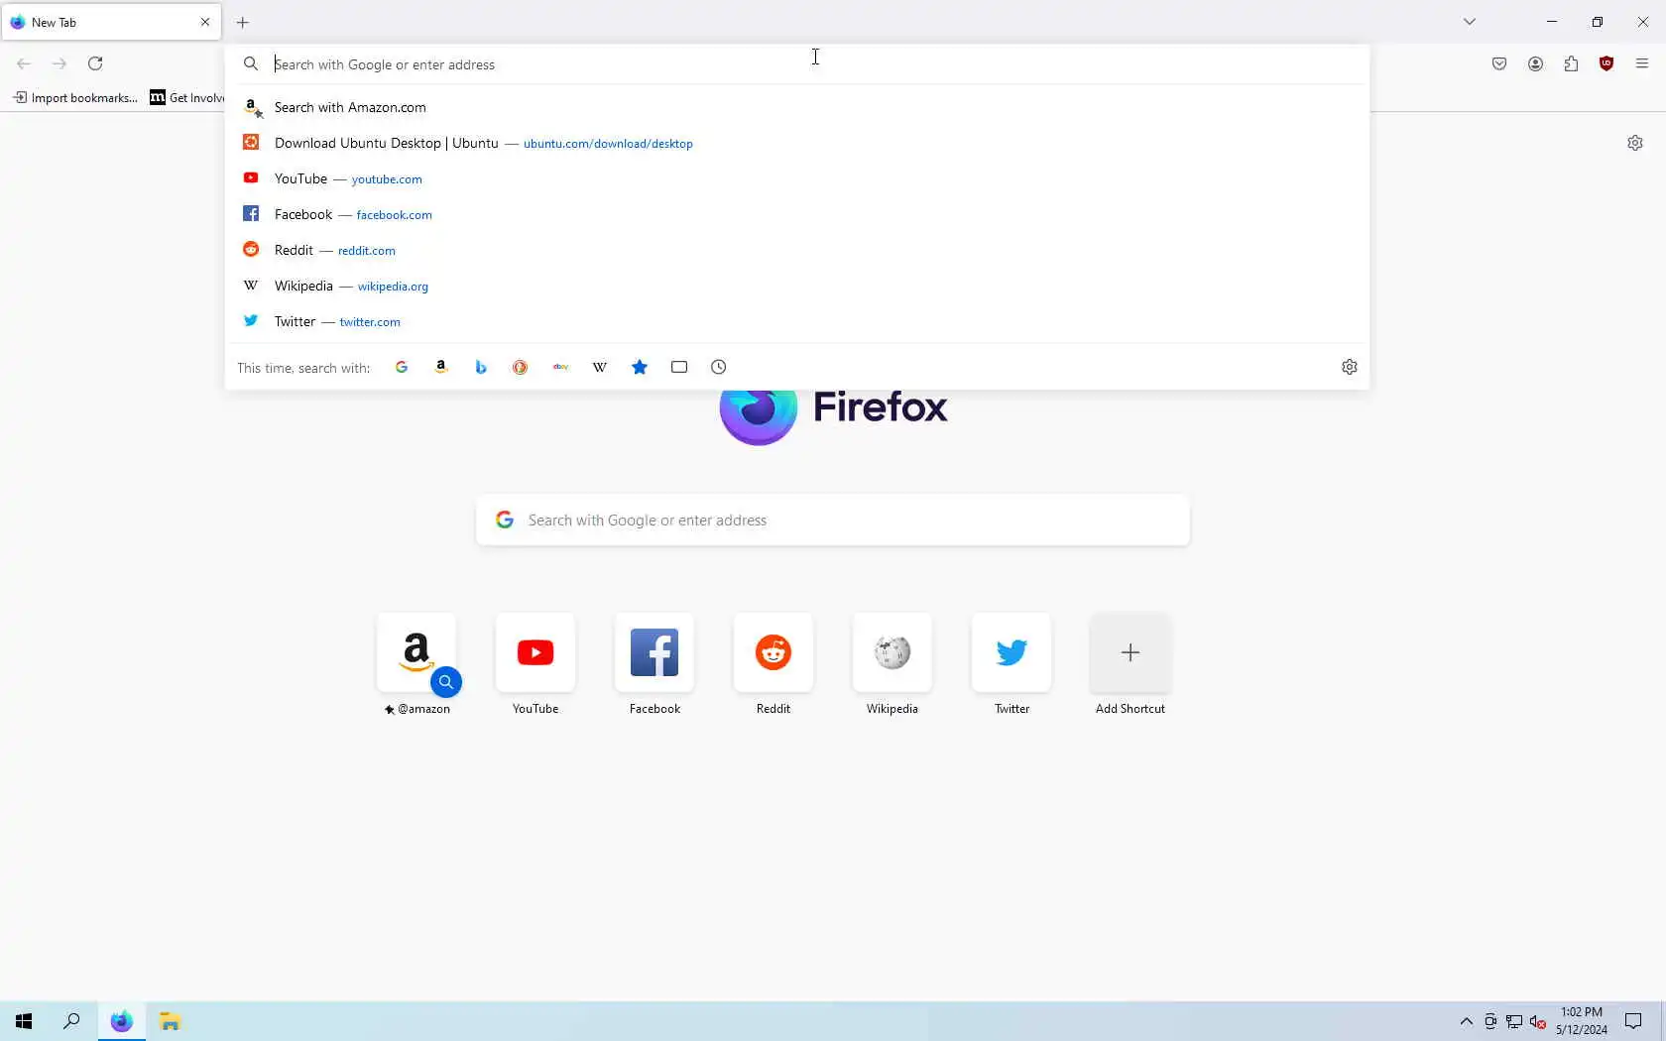The height and width of the screenshot is (1041, 1666).
Task: Open the taskbar clock and date
Action: pos(1582,1021)
